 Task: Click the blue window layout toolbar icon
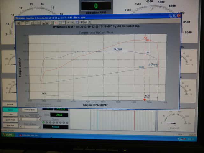(x=77, y=22)
